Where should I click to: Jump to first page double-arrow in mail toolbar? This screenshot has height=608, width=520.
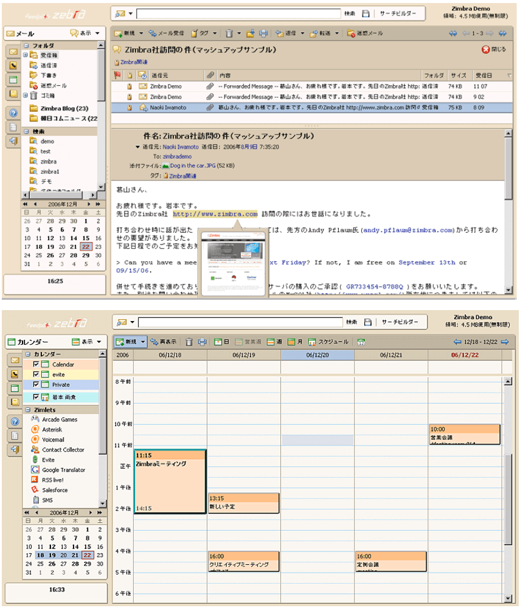tap(453, 33)
